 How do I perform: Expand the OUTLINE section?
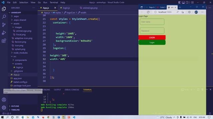[15, 106]
